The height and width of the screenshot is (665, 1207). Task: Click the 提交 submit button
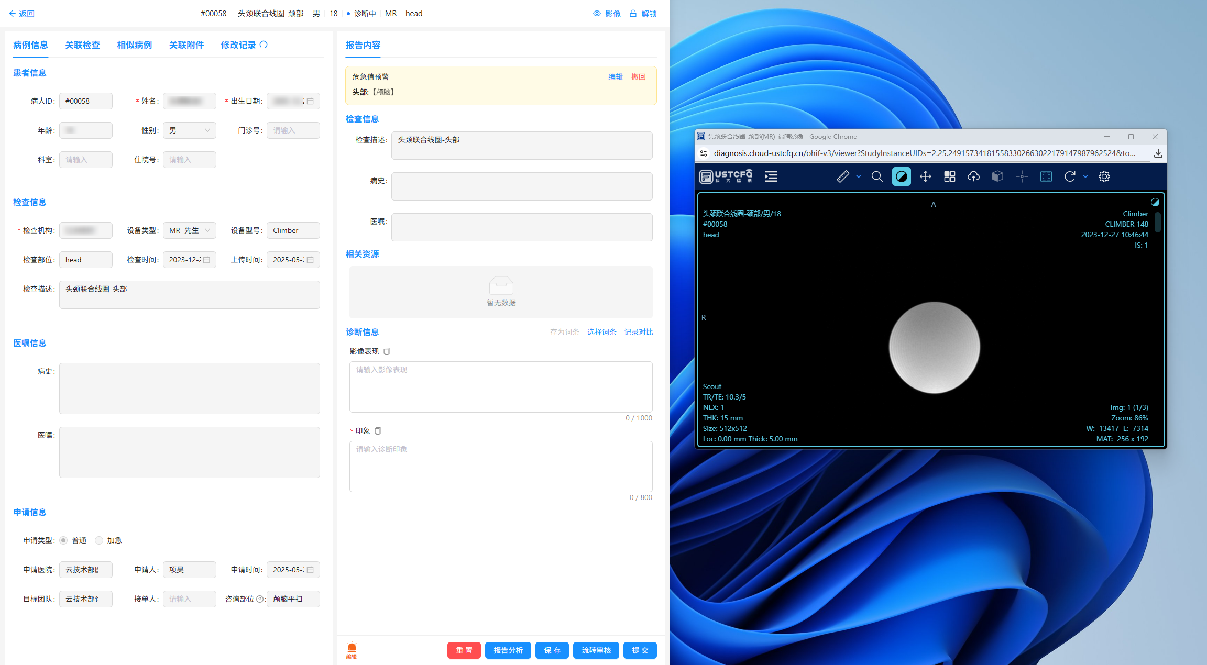(x=640, y=650)
